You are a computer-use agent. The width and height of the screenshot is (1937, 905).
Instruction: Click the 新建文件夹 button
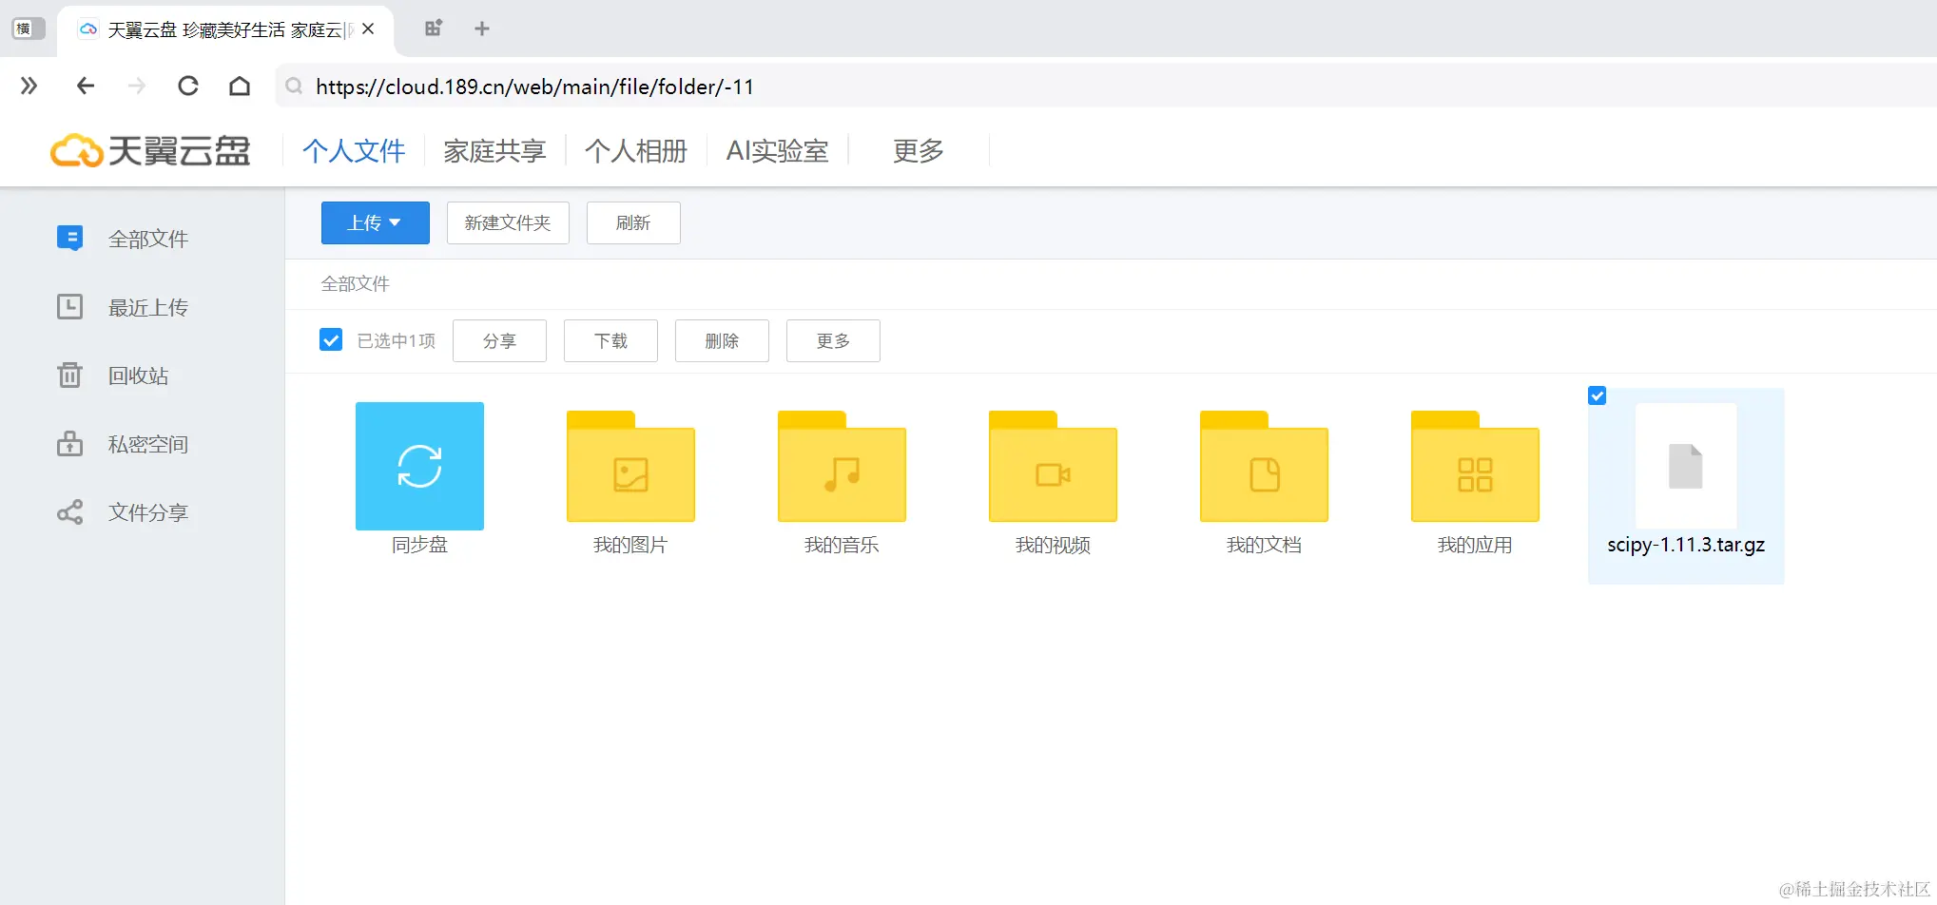[508, 222]
